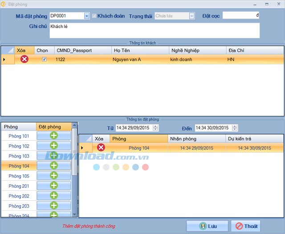The height and width of the screenshot is (234, 285).
Task: Remove Phòng 104 booking with red X icon
Action: pos(101,147)
